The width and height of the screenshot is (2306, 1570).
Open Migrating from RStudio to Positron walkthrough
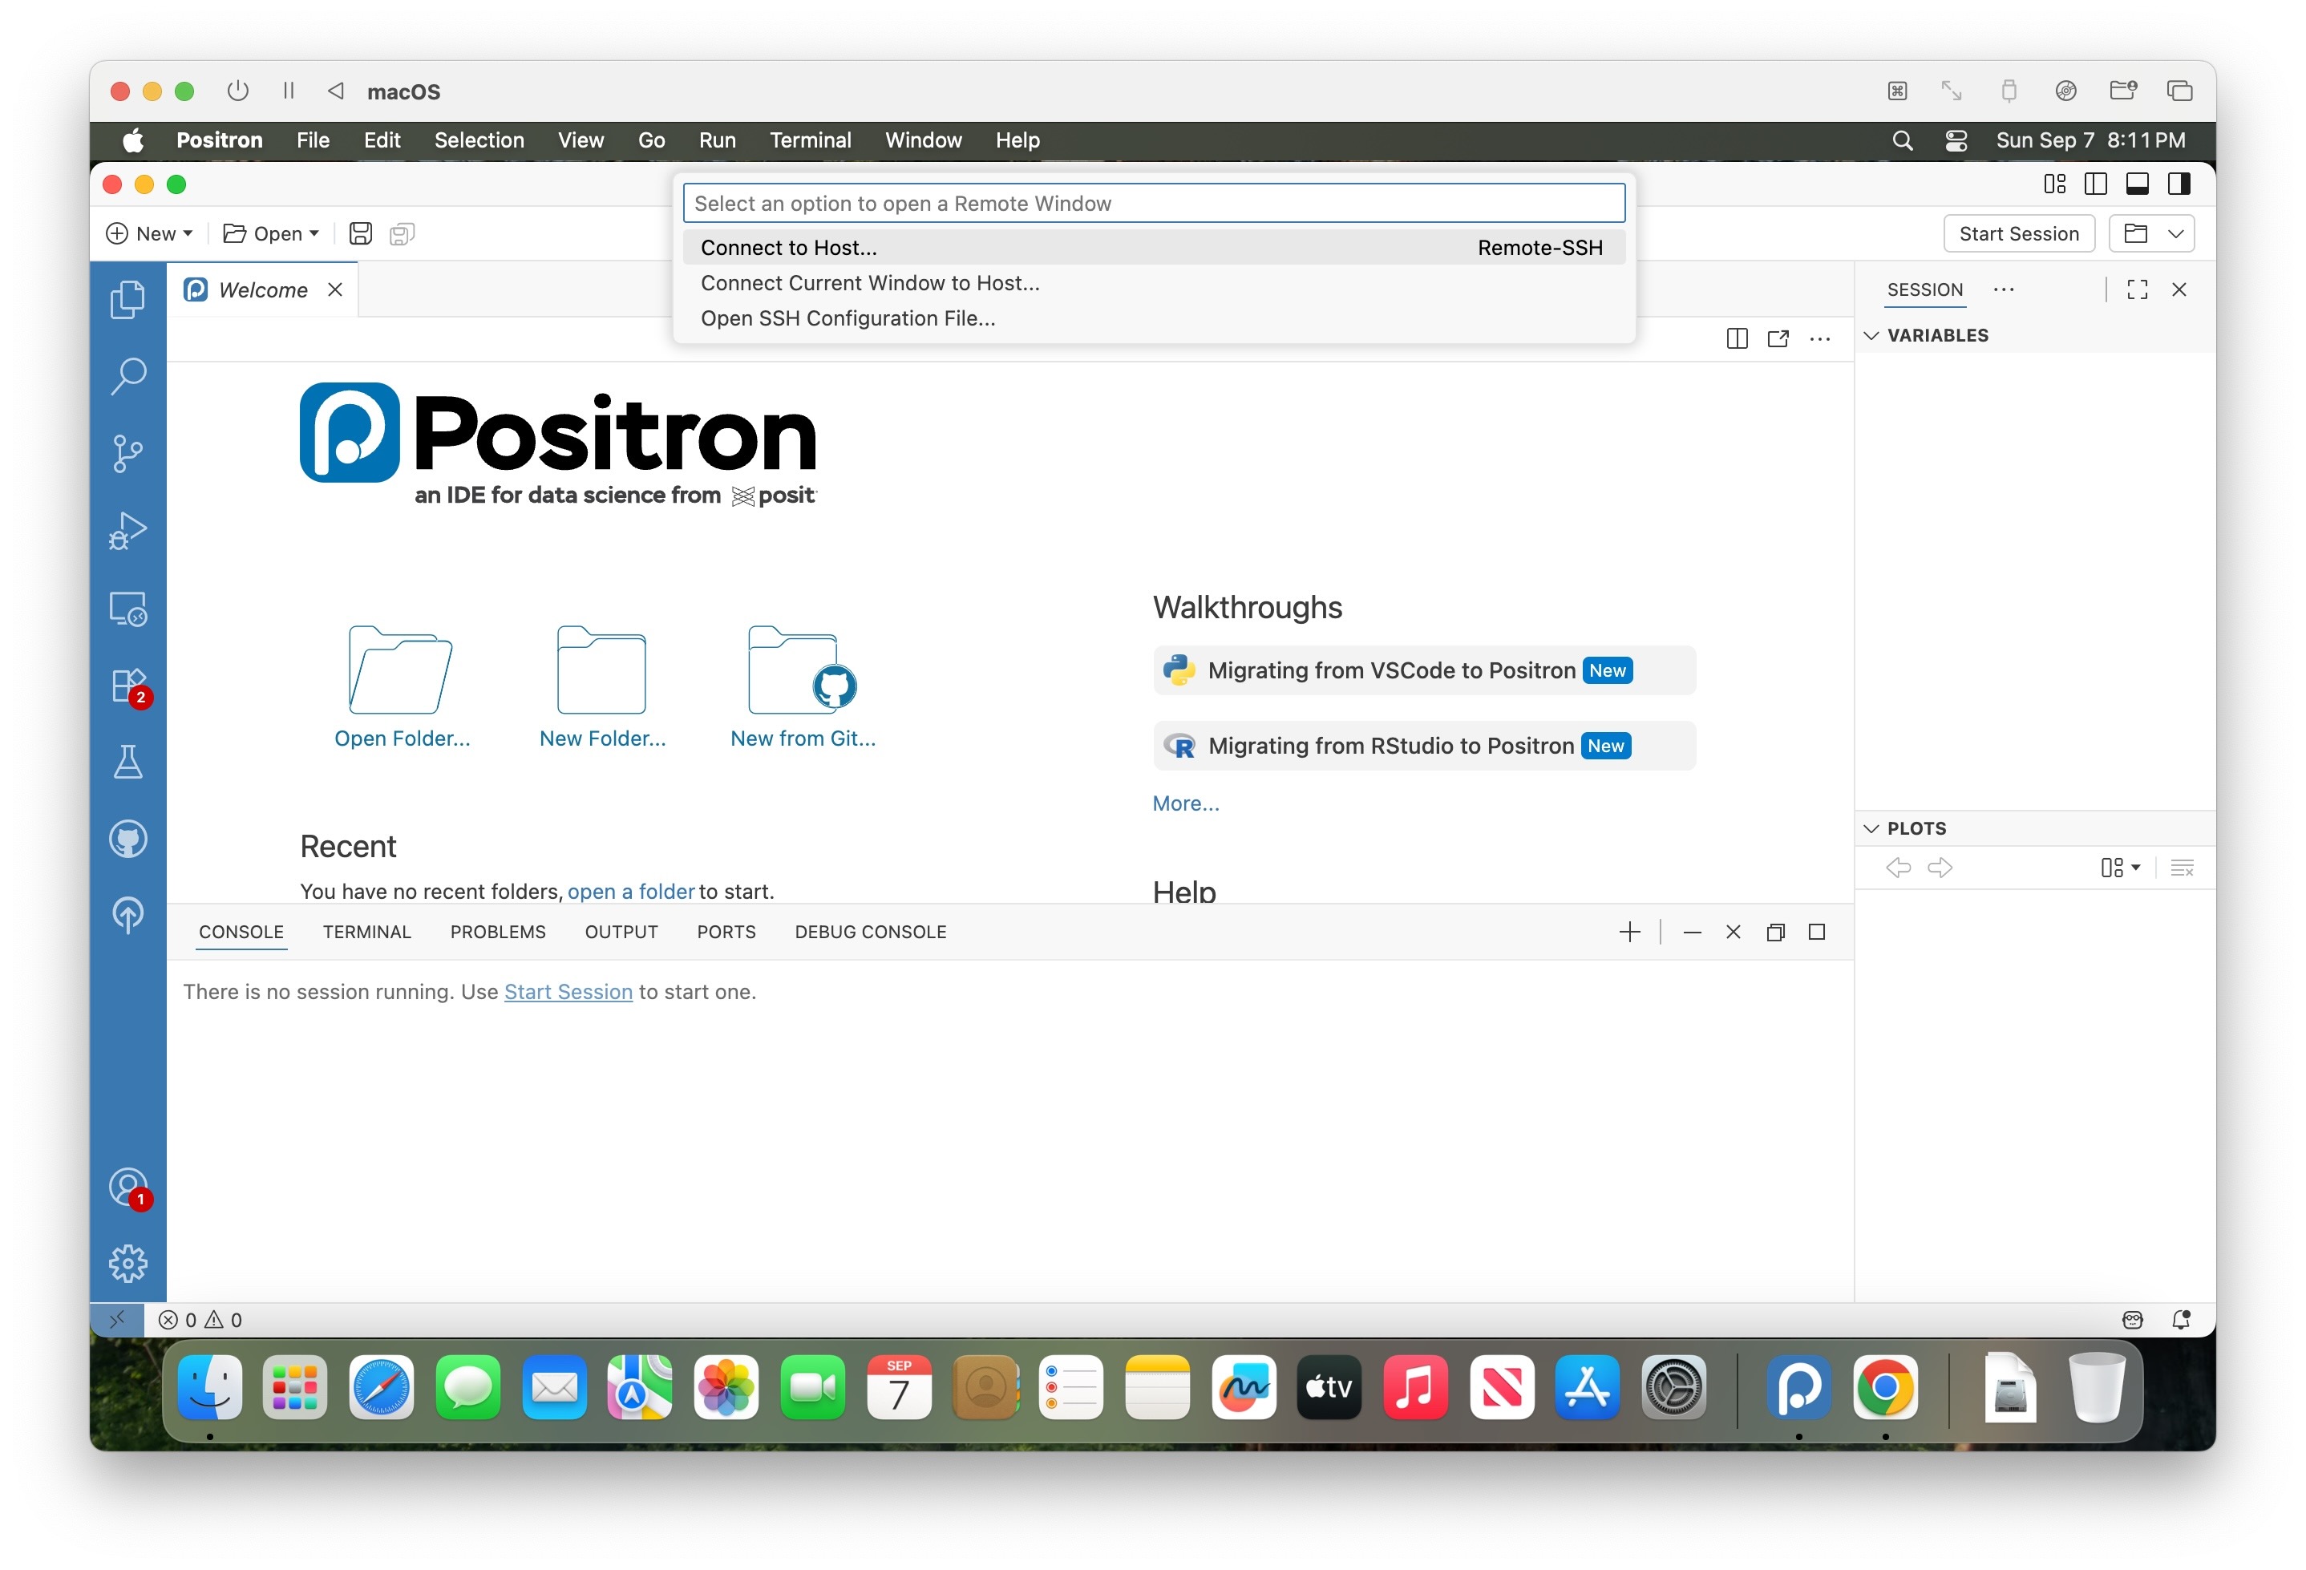point(1424,747)
